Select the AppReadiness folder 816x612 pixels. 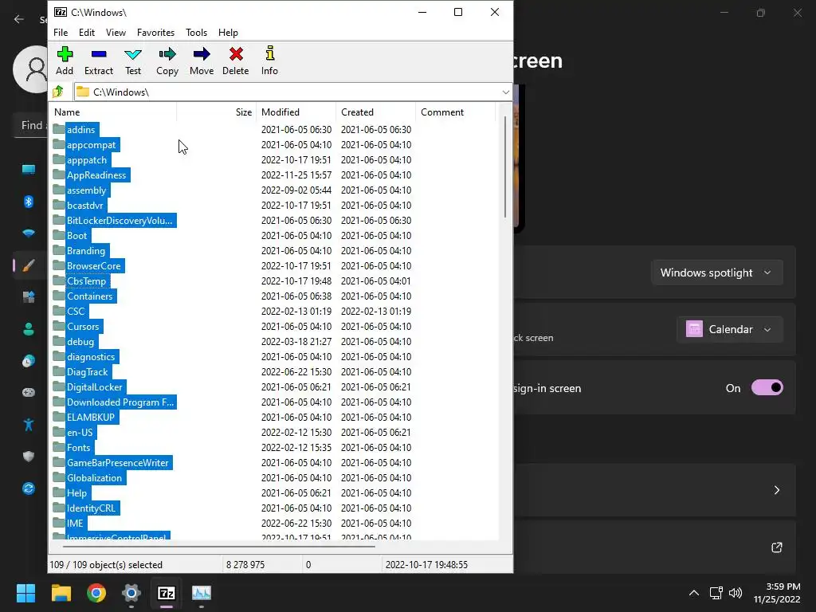pyautogui.click(x=96, y=175)
